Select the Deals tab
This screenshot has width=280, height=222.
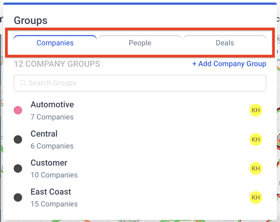(225, 43)
